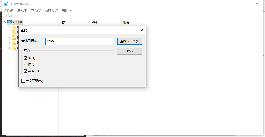Select the 计算机 computer icon in tree
Screen dimensions: 265x137
pos(10,22)
